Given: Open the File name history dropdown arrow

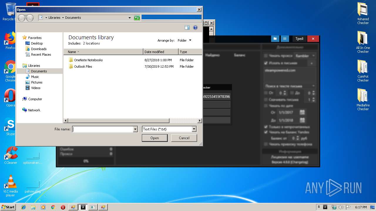Looking at the screenshot, I should click(135, 129).
